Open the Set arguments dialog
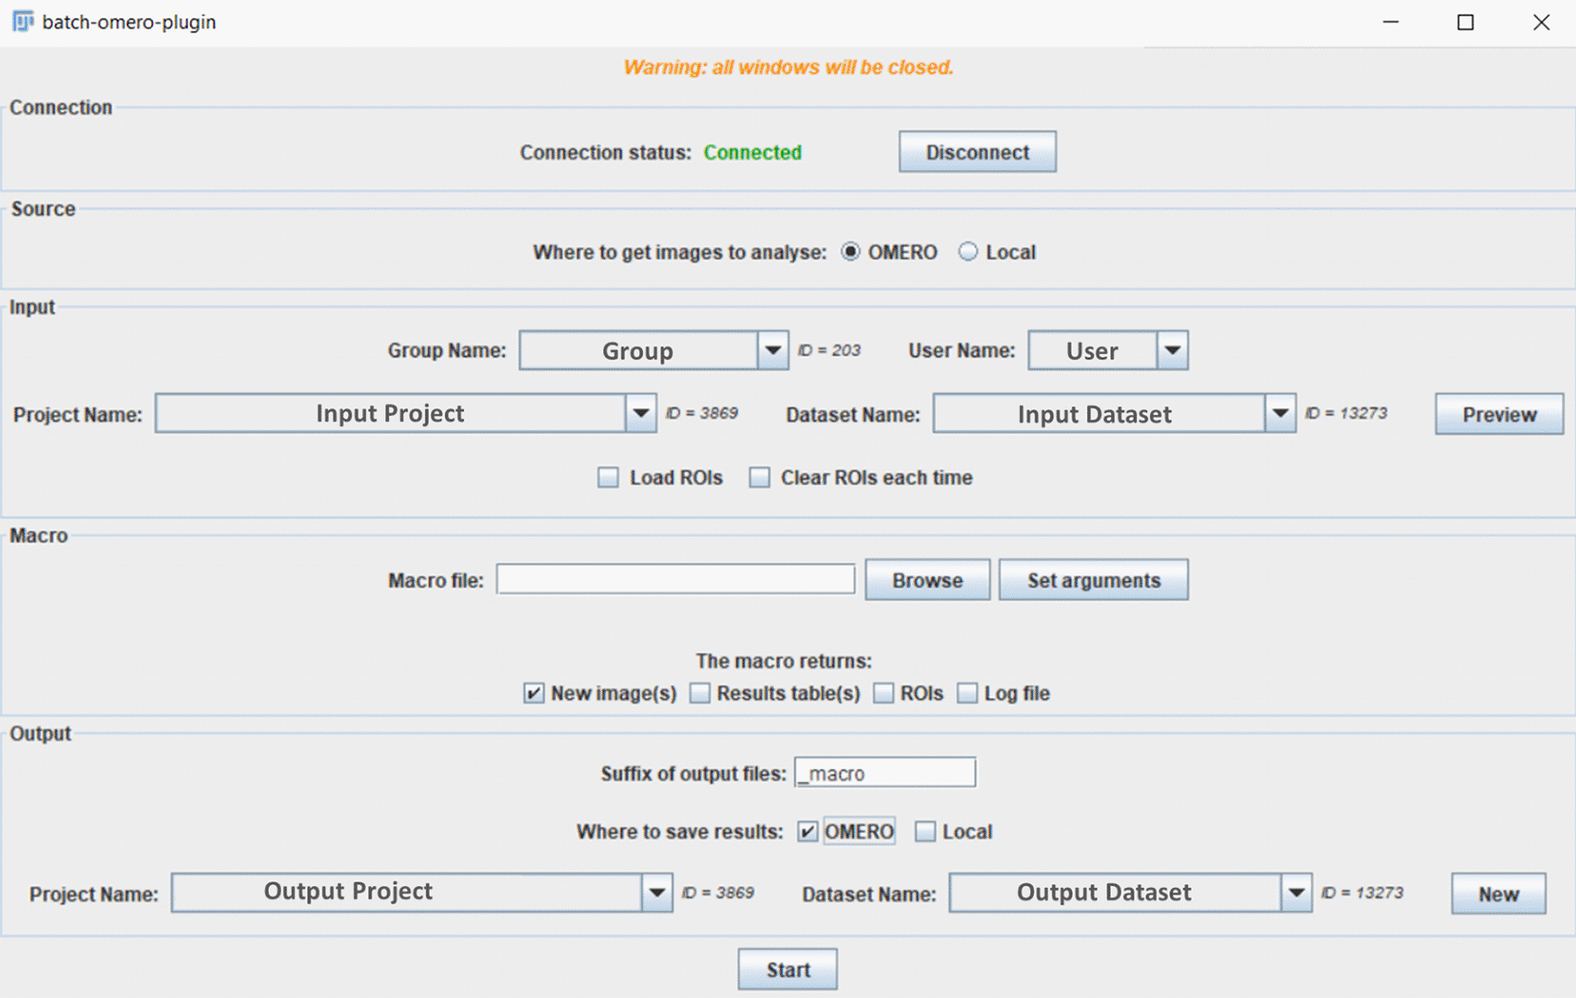 click(x=1092, y=580)
